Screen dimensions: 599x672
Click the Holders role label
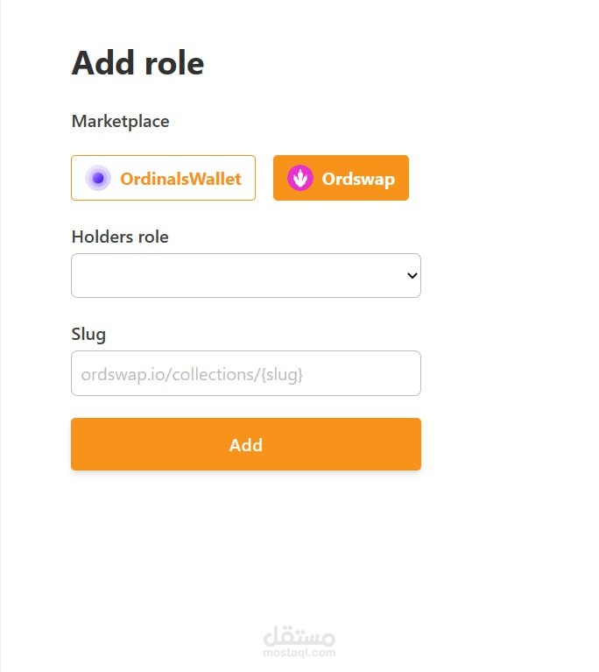(120, 237)
